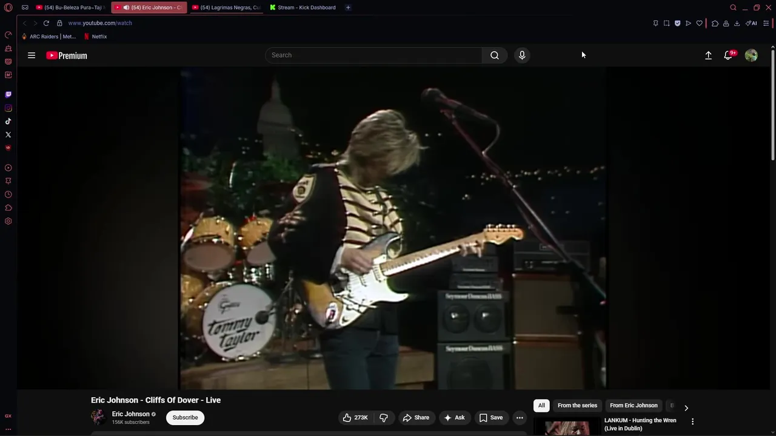The image size is (776, 436).
Task: Select the active Eric Johnson tab
Action: [x=149, y=7]
